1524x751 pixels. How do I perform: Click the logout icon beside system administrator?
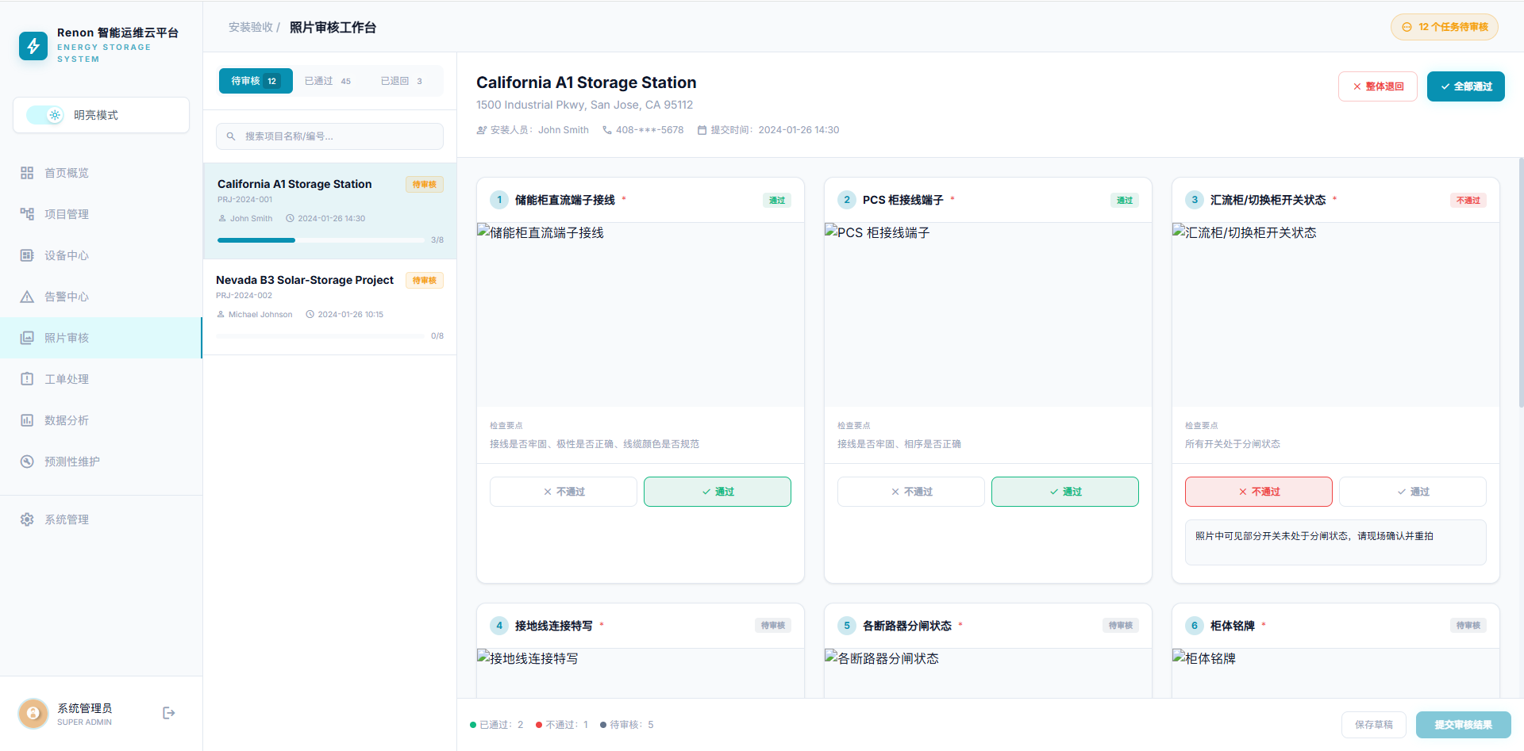(x=168, y=713)
